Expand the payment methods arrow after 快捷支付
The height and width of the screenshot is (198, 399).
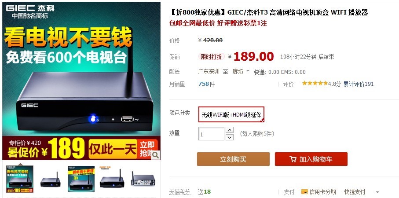click(377, 192)
